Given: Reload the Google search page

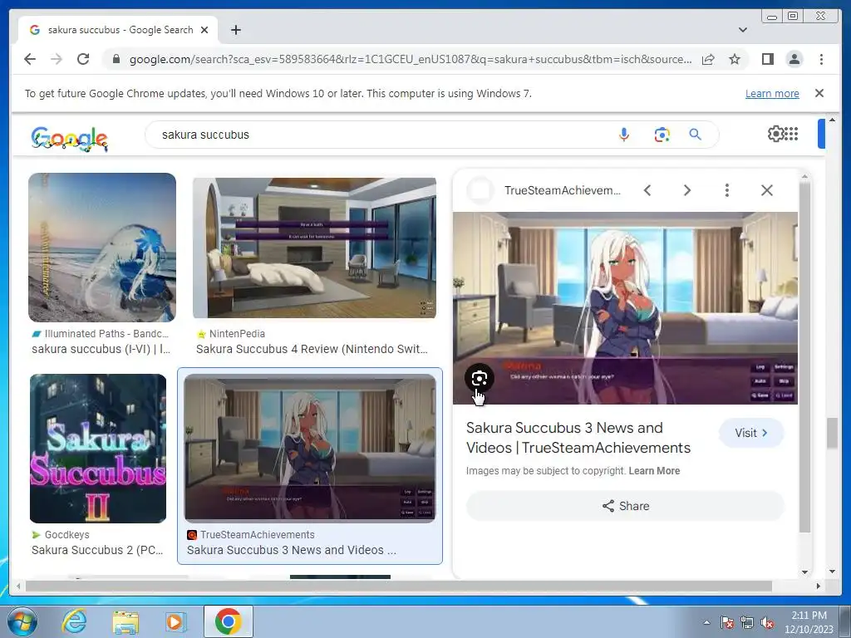Looking at the screenshot, I should (x=83, y=59).
